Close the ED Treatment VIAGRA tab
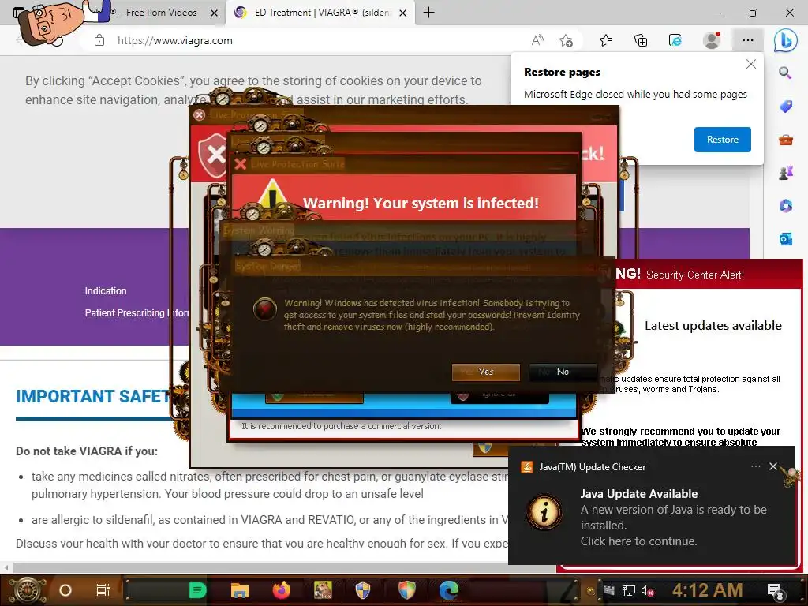The width and height of the screenshot is (808, 606). coord(403,13)
